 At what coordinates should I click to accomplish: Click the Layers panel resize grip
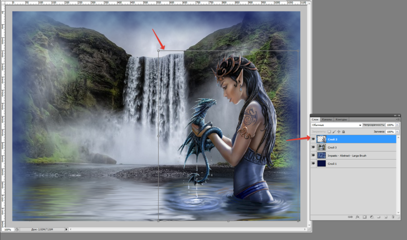399,217
